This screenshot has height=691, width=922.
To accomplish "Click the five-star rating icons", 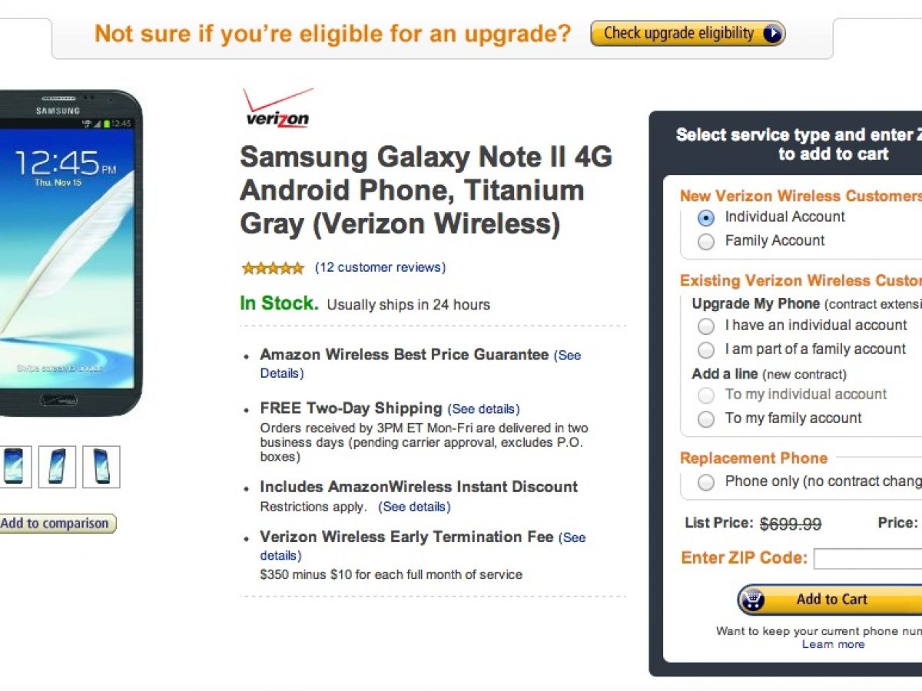I will (x=273, y=268).
